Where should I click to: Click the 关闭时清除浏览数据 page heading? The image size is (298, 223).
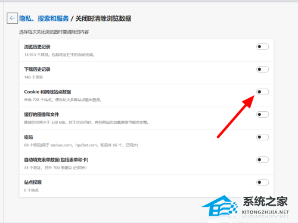(x=103, y=18)
